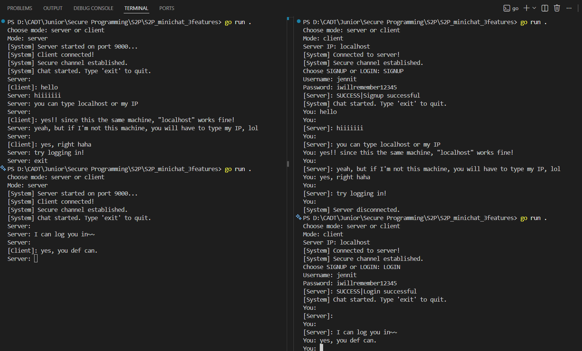
Task: Open the PORTS tab
Action: click(x=166, y=8)
